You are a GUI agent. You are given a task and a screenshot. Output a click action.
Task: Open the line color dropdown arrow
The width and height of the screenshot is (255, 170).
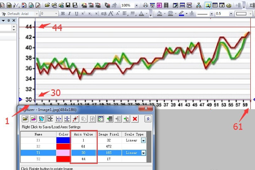click(x=187, y=14)
